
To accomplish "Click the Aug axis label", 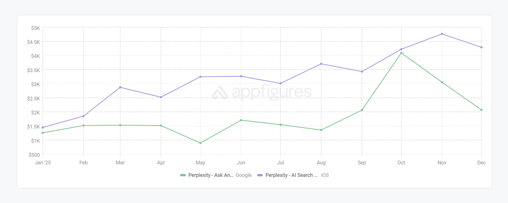I will coord(321,163).
